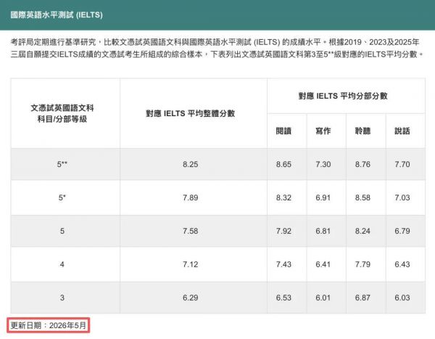Select writing score 6.91
Screen dimensions: 435x339
[323, 197]
